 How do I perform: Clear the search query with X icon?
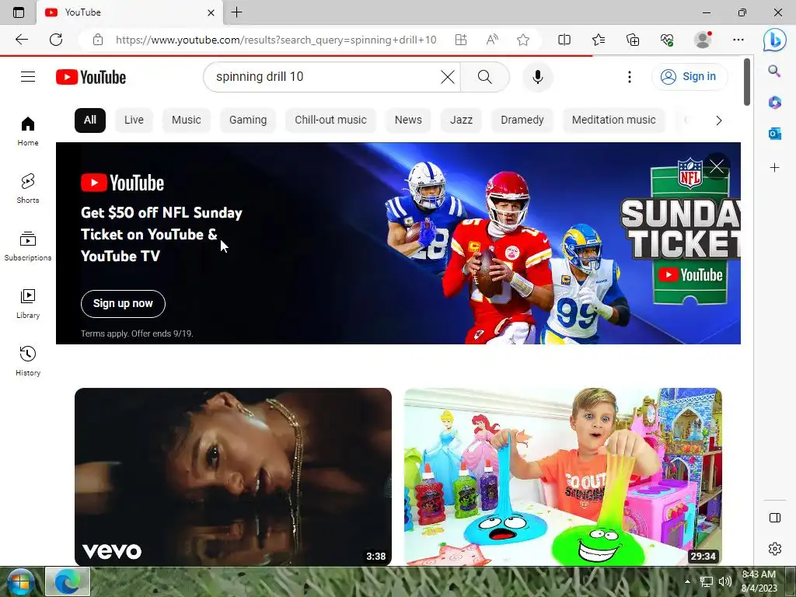point(447,77)
